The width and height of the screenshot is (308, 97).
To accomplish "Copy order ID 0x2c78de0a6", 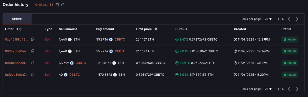I will coord(33,51).
